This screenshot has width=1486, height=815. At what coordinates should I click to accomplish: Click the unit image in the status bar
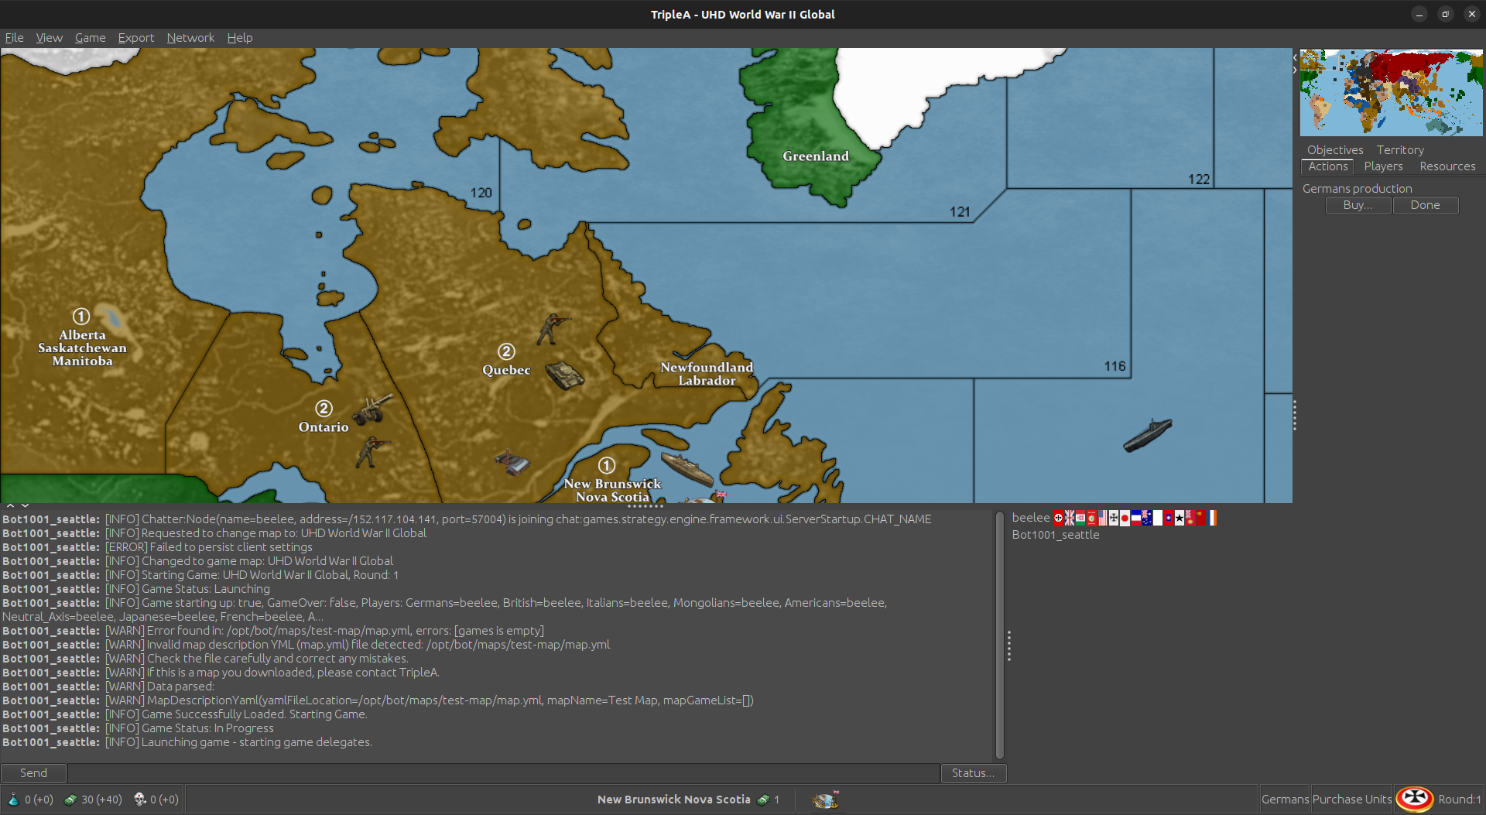click(x=826, y=800)
